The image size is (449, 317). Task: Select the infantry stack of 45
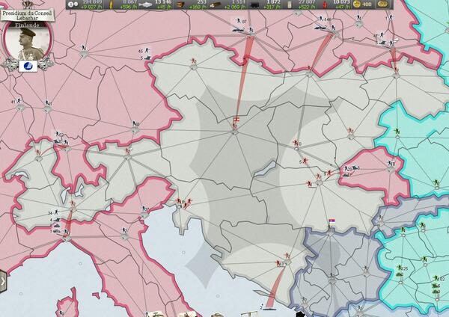[144, 51]
